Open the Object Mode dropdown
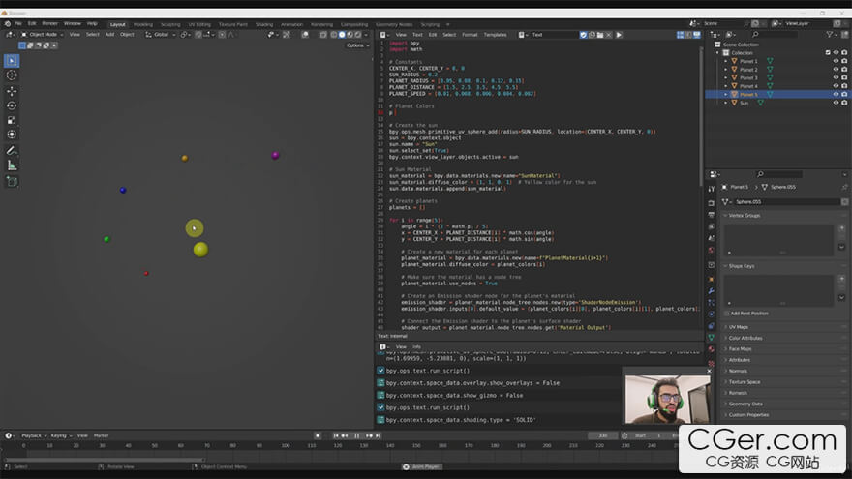 tap(43, 35)
